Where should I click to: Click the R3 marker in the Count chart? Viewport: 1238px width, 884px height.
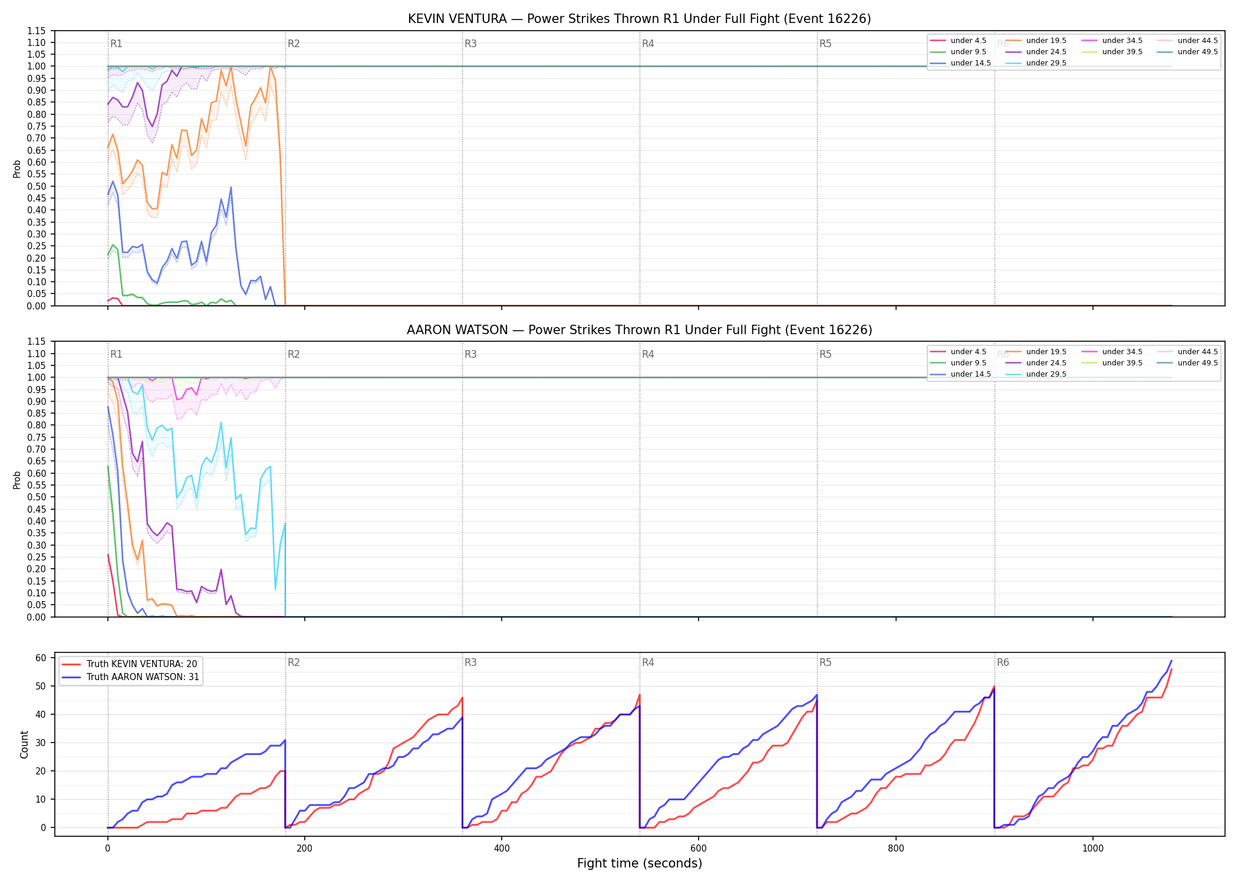470,662
